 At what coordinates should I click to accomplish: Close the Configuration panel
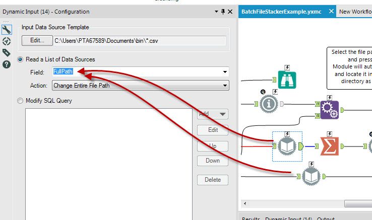point(230,12)
